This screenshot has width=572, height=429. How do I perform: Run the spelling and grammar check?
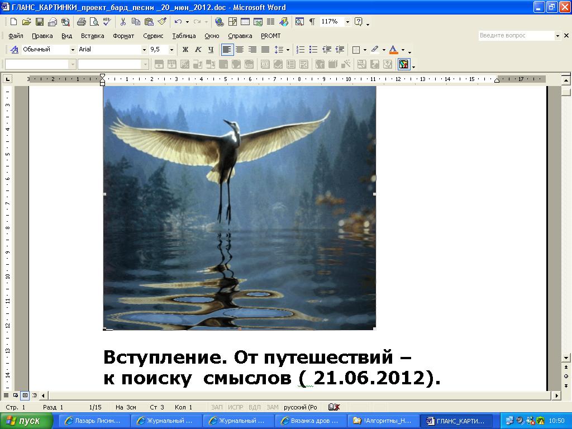point(107,22)
